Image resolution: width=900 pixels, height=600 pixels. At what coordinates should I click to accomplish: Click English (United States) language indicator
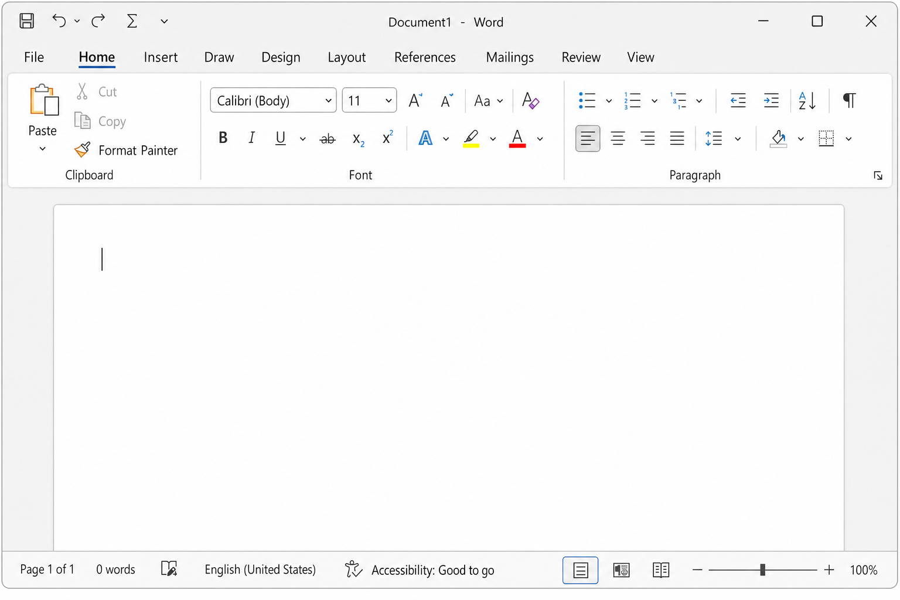[x=260, y=570]
